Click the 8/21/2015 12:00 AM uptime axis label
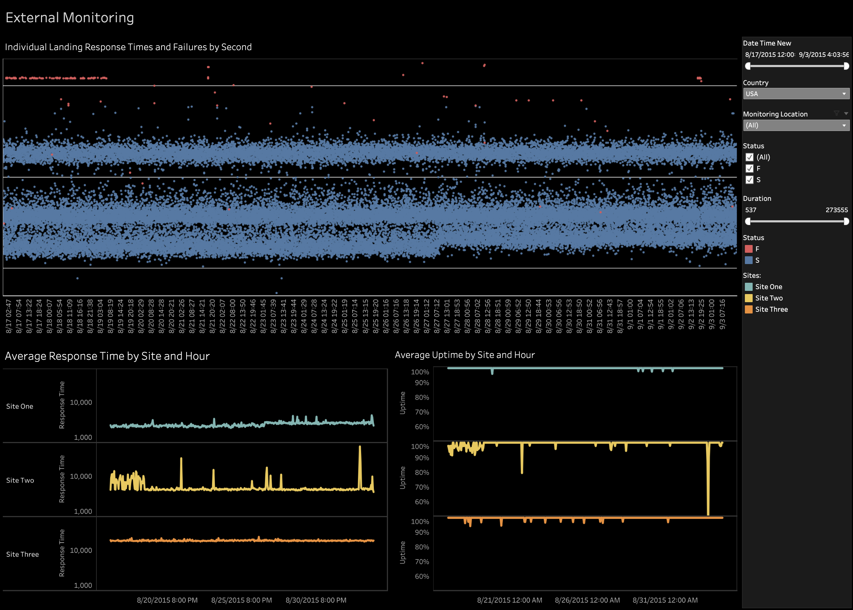853x610 pixels. point(510,600)
